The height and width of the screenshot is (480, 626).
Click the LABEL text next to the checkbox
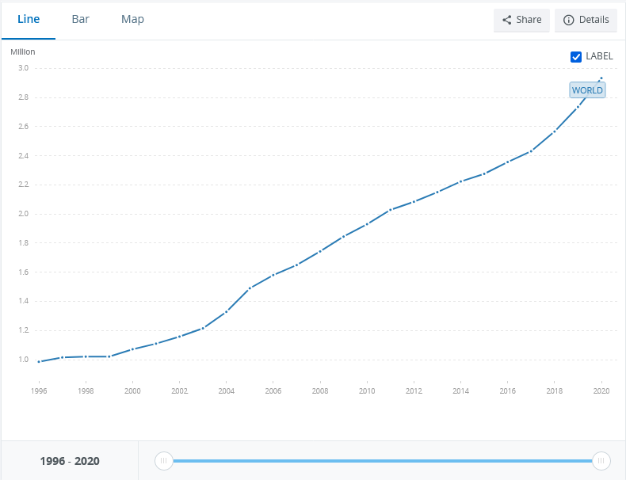click(599, 56)
